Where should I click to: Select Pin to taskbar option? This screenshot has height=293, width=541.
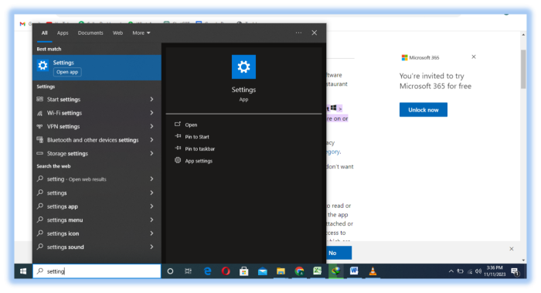(199, 148)
